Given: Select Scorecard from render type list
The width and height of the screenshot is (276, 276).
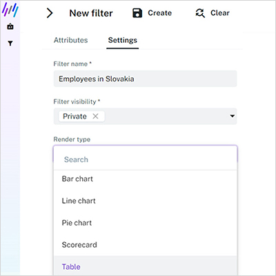Looking at the screenshot, I should [145, 245].
